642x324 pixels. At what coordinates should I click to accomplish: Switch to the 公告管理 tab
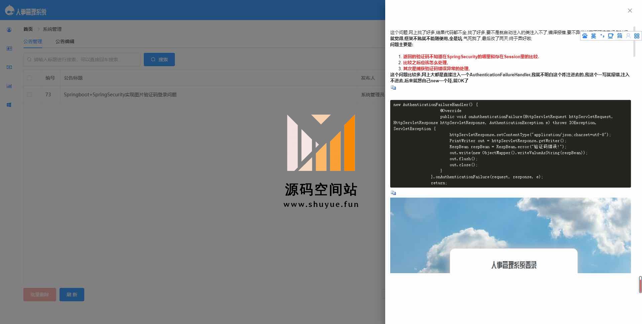pos(33,41)
